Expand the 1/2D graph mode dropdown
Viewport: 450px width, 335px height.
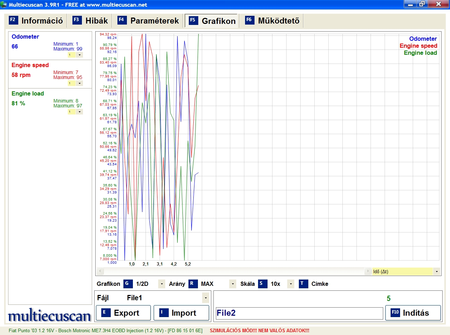(162, 284)
